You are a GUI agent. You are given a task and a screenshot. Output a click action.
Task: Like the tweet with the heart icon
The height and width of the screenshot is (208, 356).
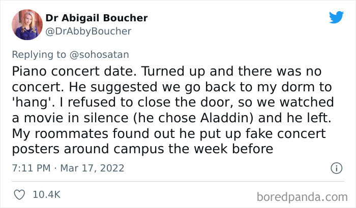(20, 194)
